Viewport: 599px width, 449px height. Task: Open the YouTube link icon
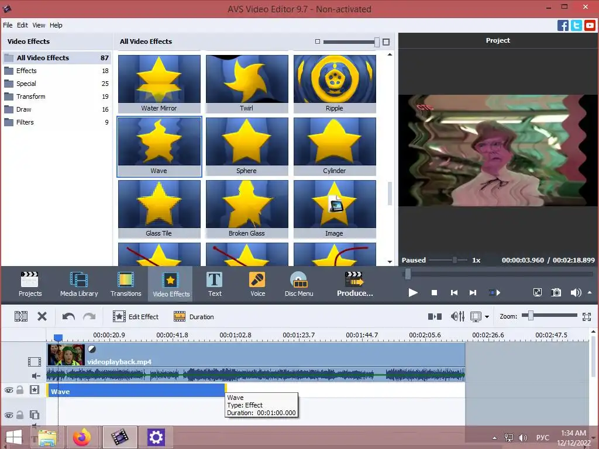pyautogui.click(x=590, y=26)
